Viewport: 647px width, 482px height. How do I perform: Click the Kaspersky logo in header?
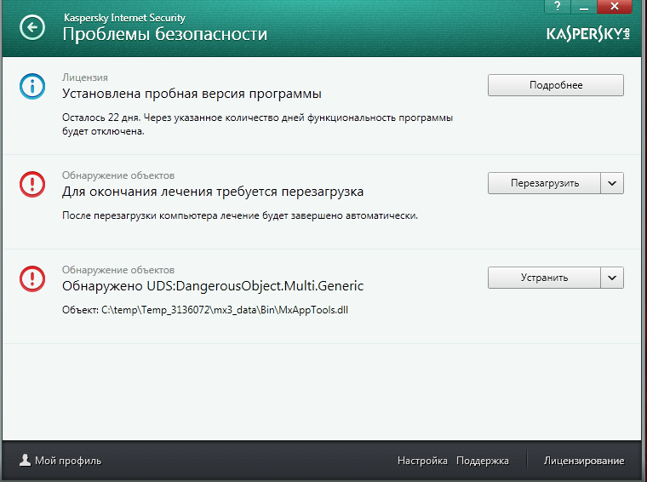[x=587, y=35]
